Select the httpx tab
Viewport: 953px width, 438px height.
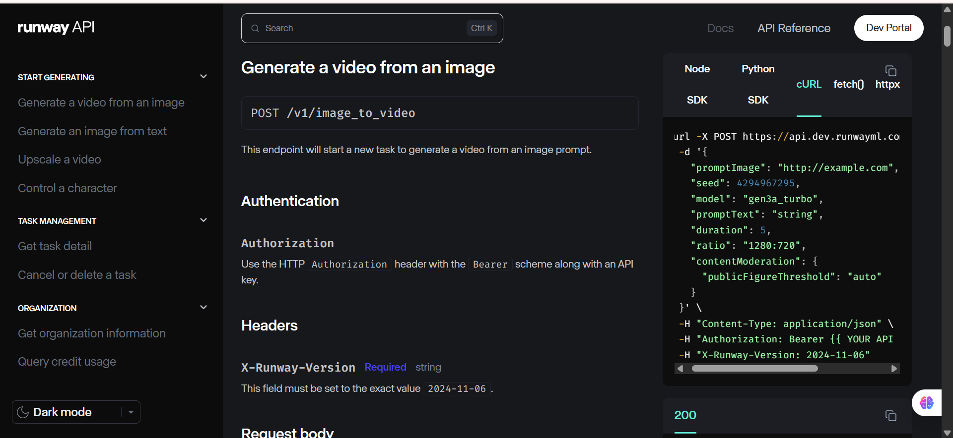tap(887, 84)
